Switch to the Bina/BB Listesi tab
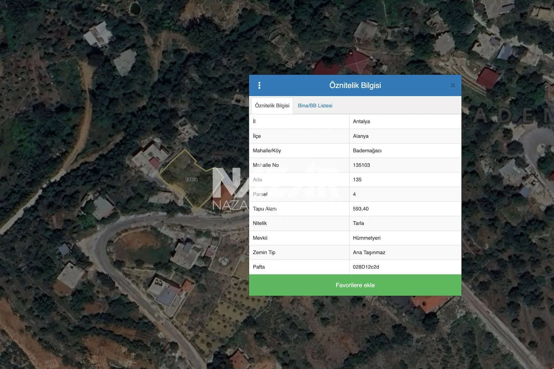Screen dimensions: 554x369 coord(315,105)
